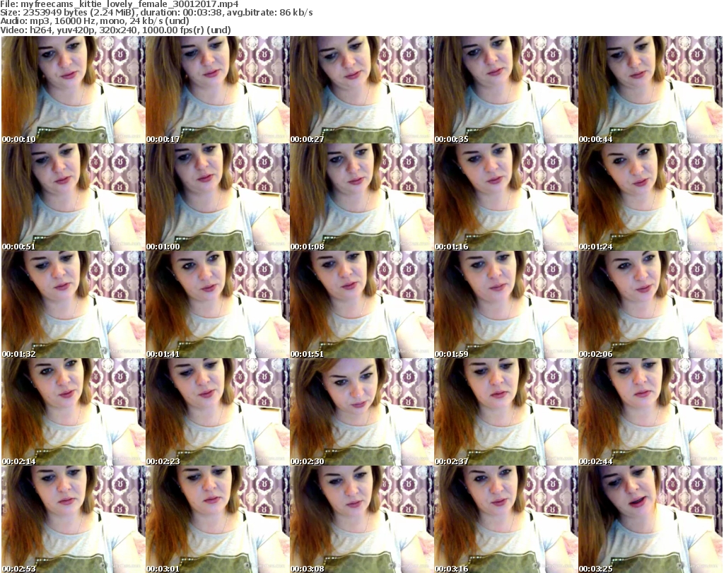Open the frame with timestamp 00:02:37
The image size is (724, 573).
tap(506, 412)
